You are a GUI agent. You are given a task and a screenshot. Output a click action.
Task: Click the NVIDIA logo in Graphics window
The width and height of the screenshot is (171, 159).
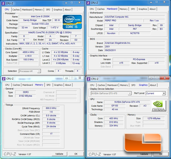coord(159,106)
